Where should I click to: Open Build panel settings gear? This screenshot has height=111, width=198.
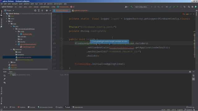click(190, 72)
